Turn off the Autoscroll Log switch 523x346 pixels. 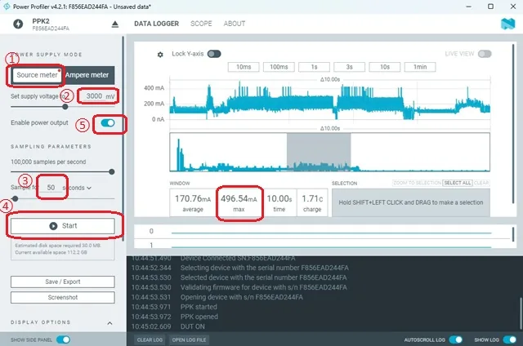coord(455,339)
